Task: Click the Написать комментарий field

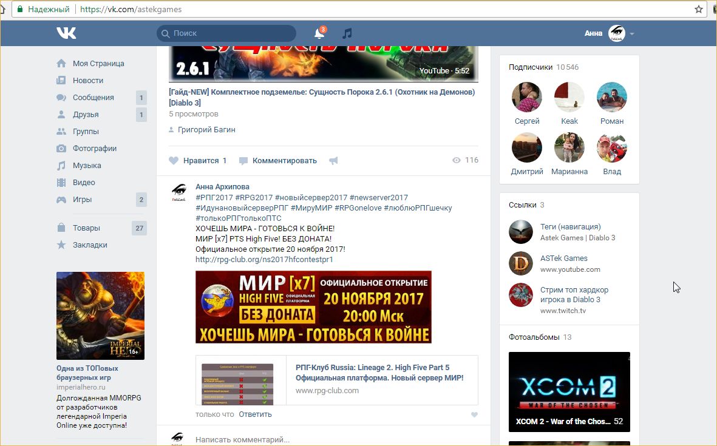Action: [x=336, y=439]
